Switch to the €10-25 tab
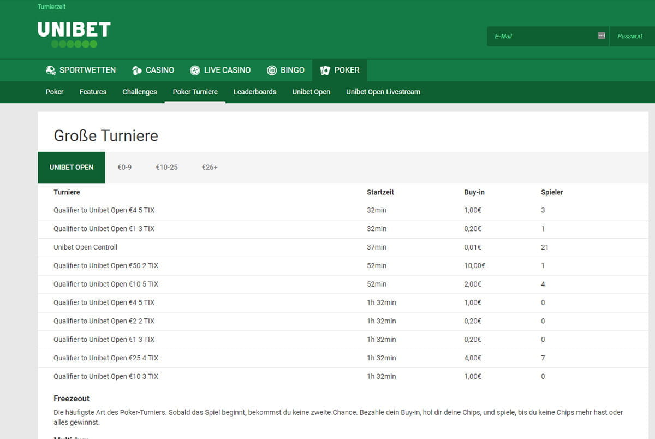The width and height of the screenshot is (655, 439). [x=166, y=168]
